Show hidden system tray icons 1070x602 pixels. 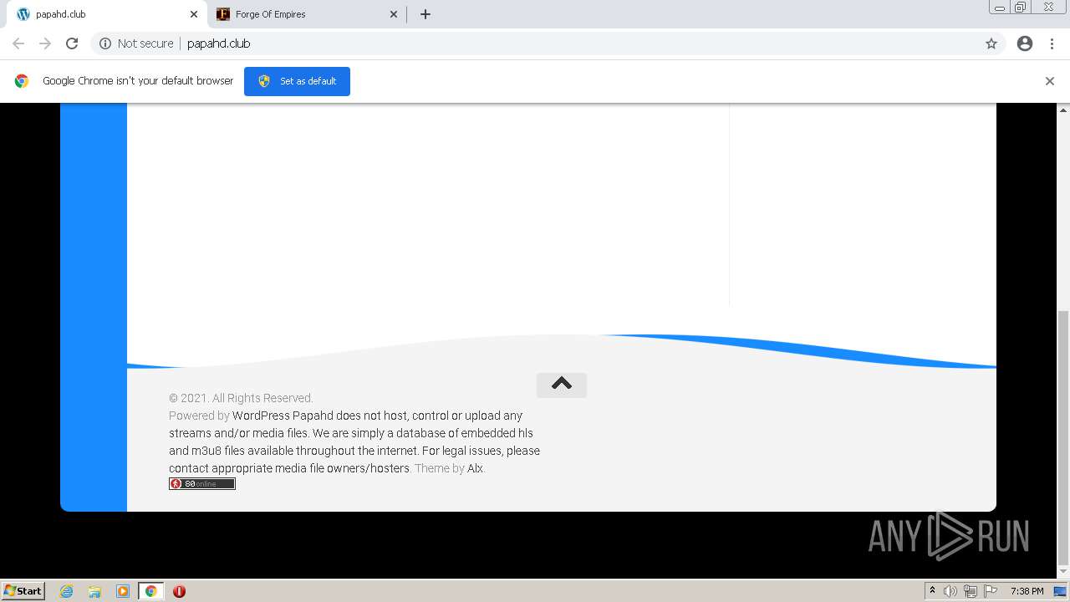(x=932, y=591)
